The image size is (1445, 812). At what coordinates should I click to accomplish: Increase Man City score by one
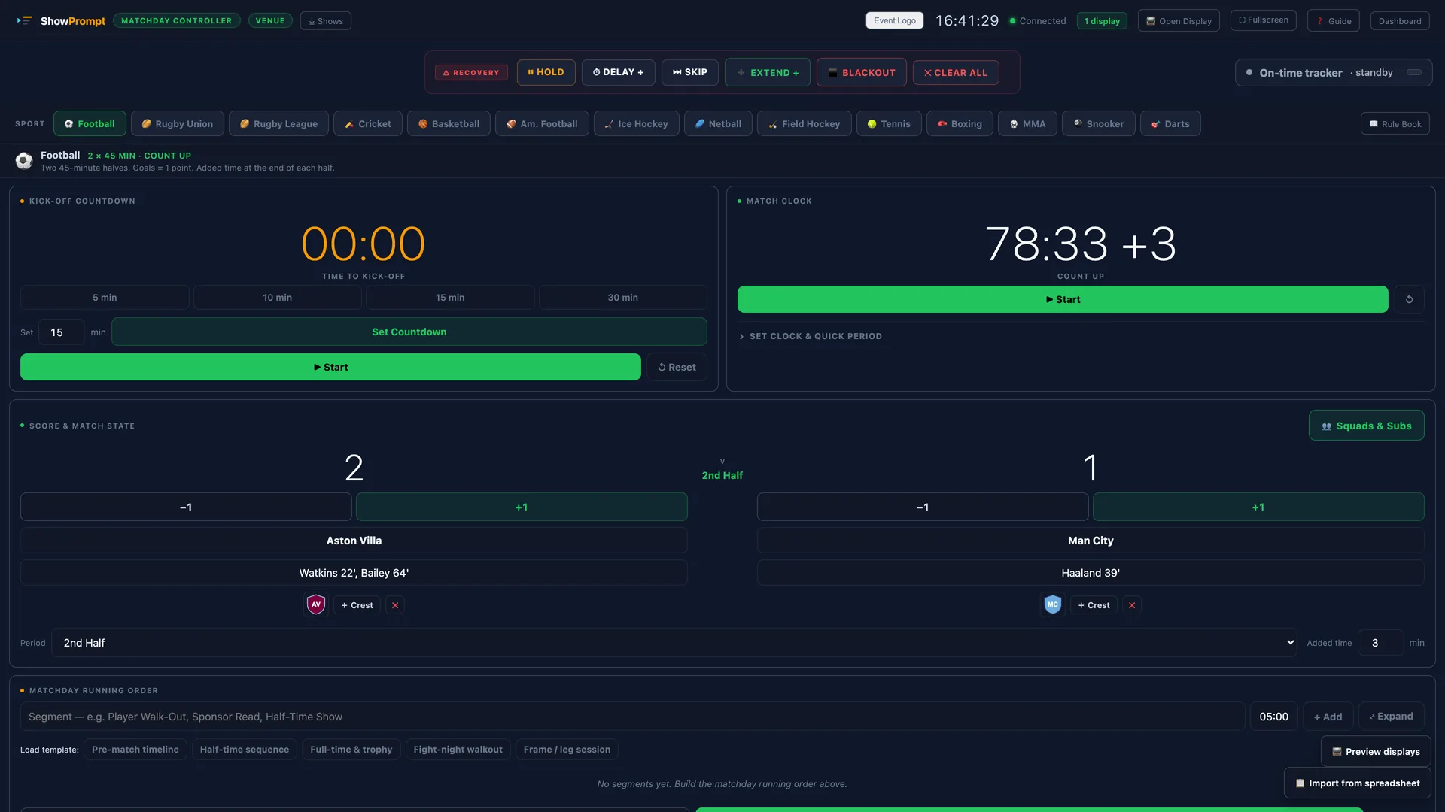[1258, 507]
